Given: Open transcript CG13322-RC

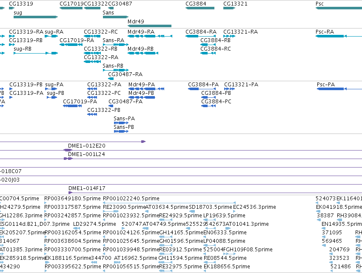Looking at the screenshot, I should pyautogui.click(x=101, y=32).
